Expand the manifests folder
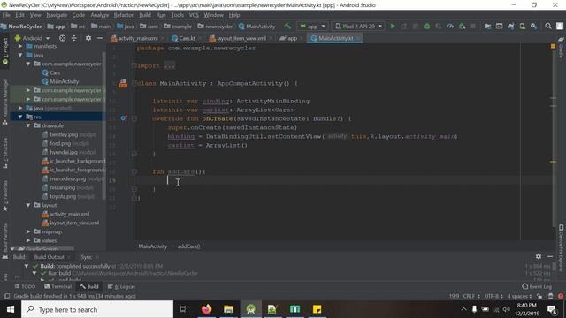 (x=20, y=46)
